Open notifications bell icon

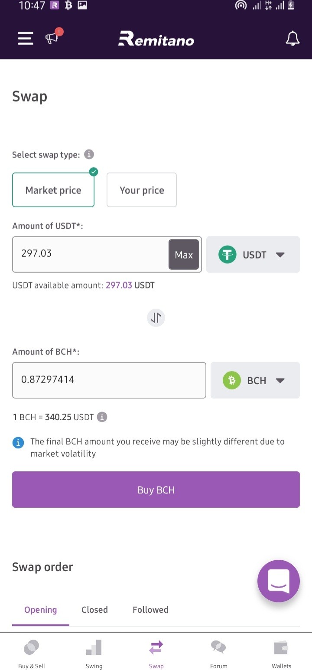click(292, 39)
